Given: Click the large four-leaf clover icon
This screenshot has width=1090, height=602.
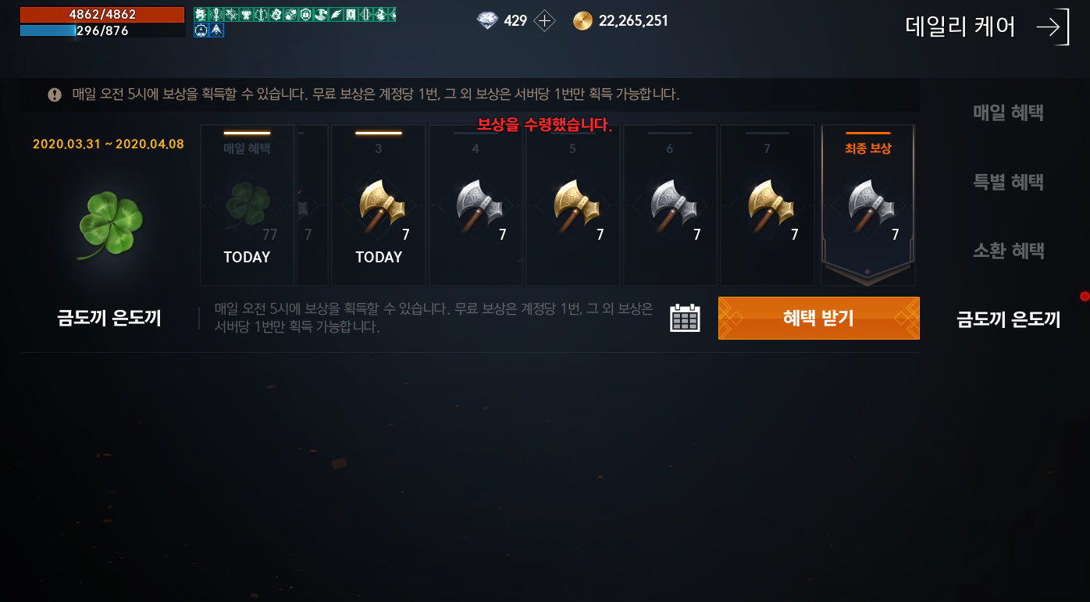Looking at the screenshot, I should 110,226.
